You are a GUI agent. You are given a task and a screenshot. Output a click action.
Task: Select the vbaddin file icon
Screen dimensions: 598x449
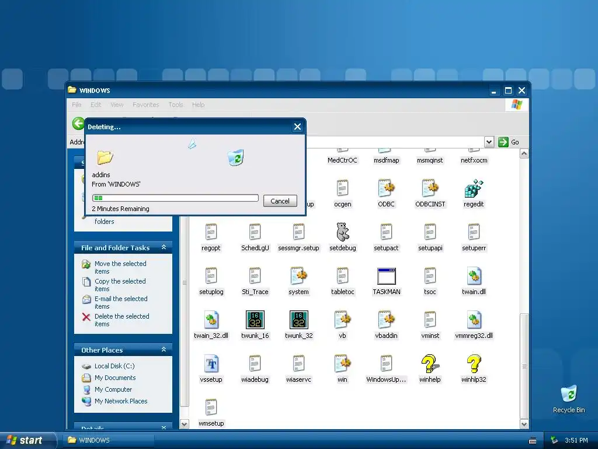pyautogui.click(x=386, y=320)
